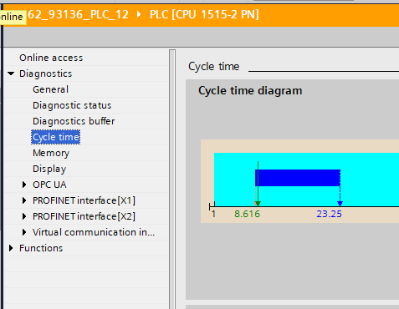Expand PROFINET interface[X1] node
Screen dimensions: 399x309
click(x=24, y=200)
